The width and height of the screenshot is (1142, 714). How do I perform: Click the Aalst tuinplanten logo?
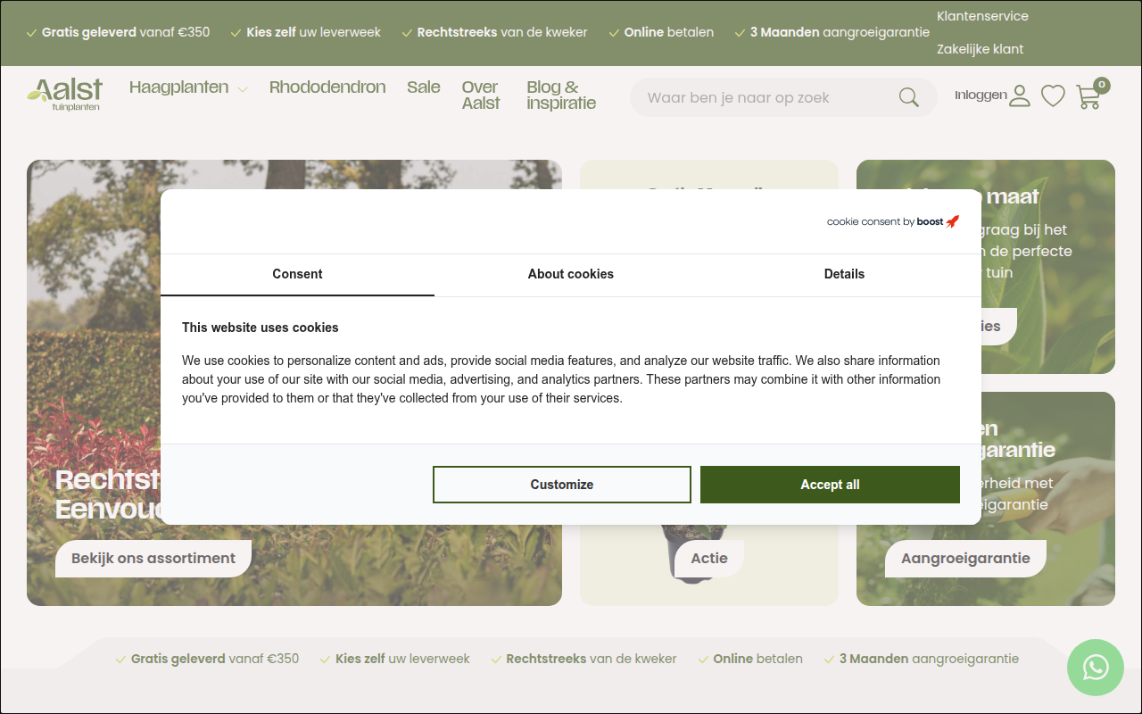click(x=65, y=95)
